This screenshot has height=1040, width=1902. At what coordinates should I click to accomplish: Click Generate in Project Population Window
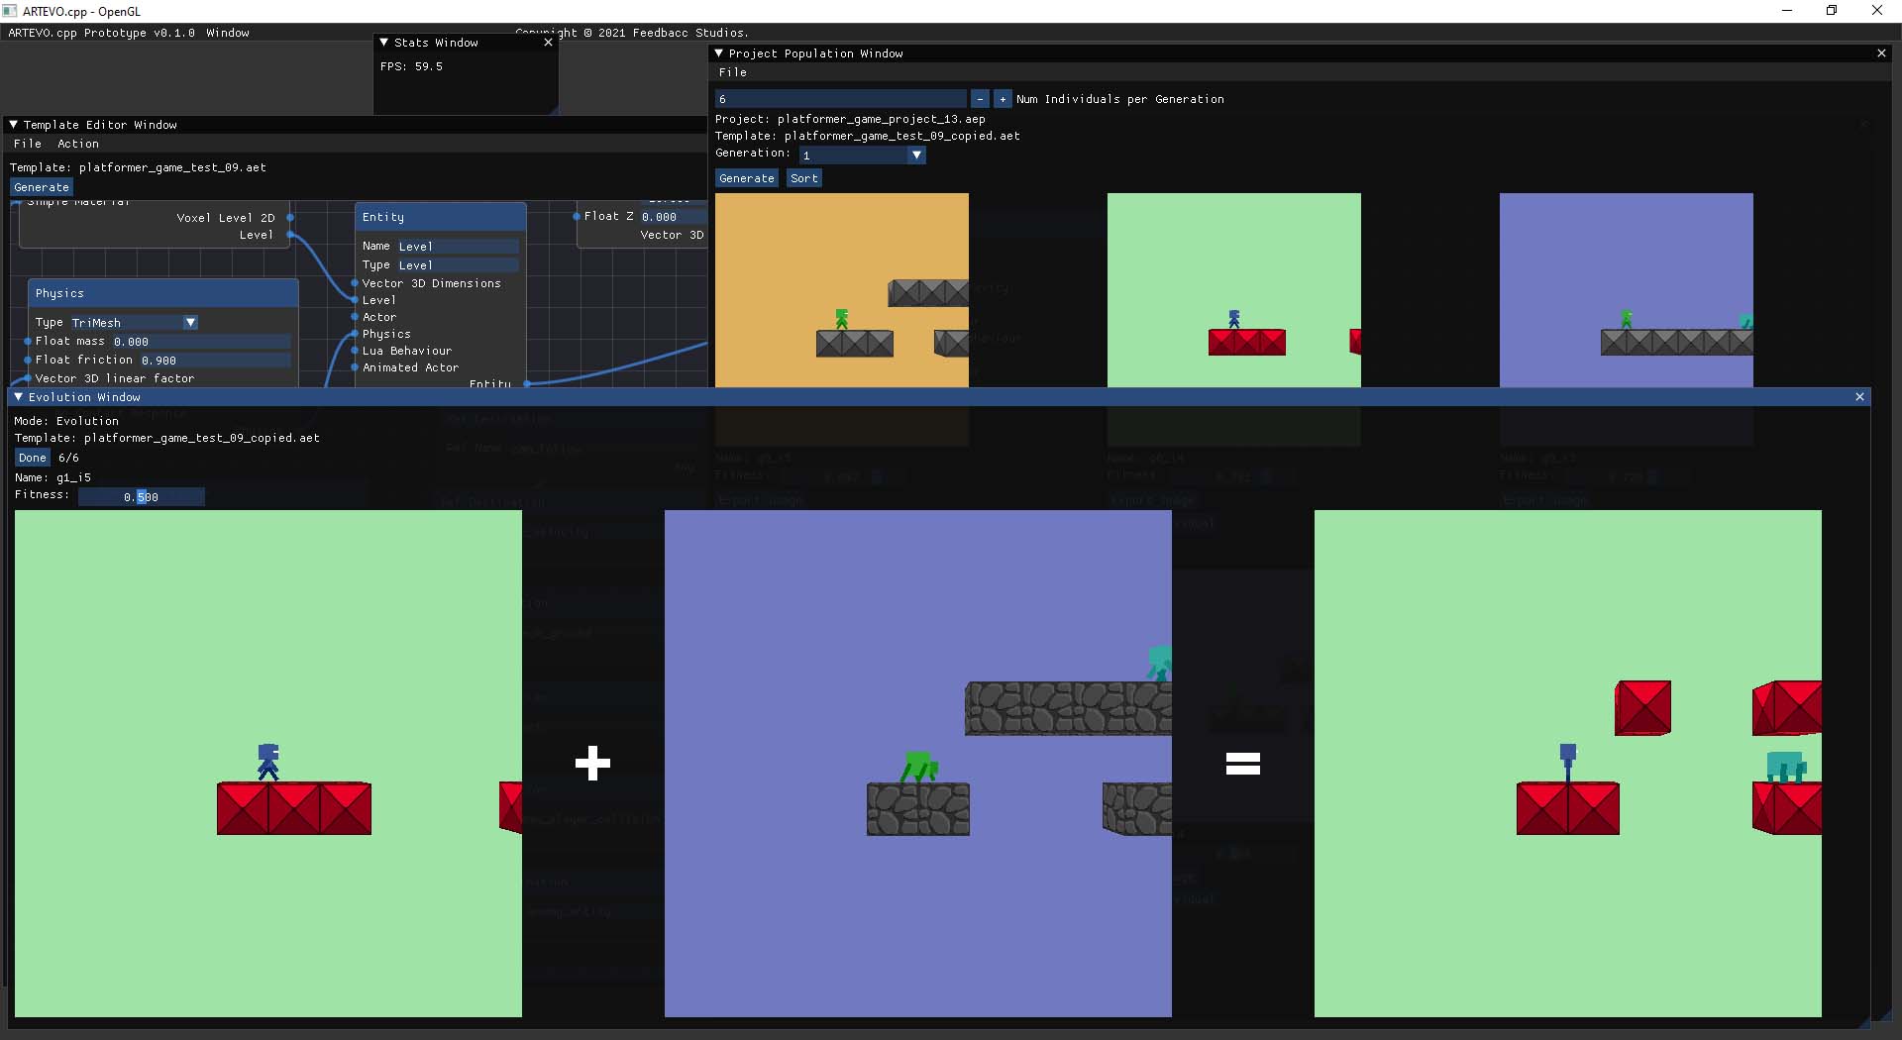(747, 178)
